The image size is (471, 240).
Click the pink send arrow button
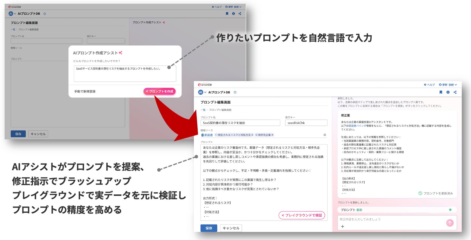[x=450, y=223]
